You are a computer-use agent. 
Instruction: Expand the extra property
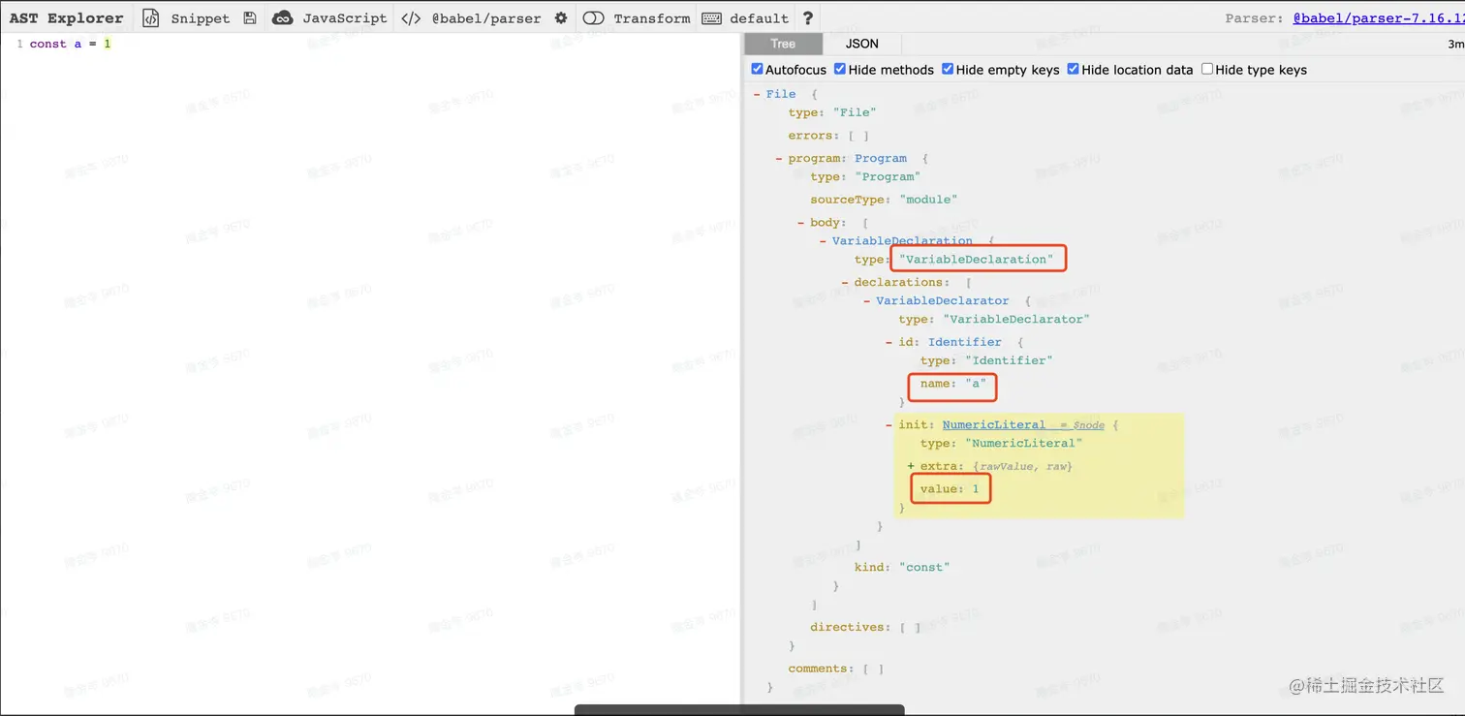[911, 466]
